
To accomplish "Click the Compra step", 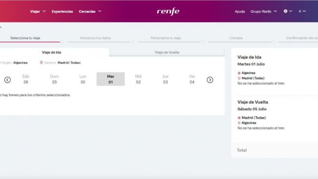I will [236, 38].
